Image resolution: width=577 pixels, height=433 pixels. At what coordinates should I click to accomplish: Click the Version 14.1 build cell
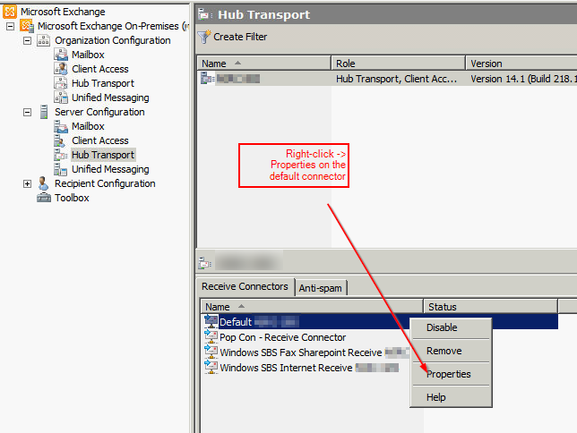tap(523, 79)
